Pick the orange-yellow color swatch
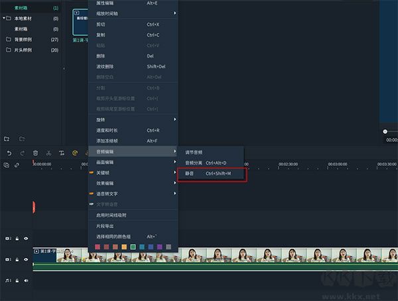Screen dimensions: 398x301 pos(124,247)
